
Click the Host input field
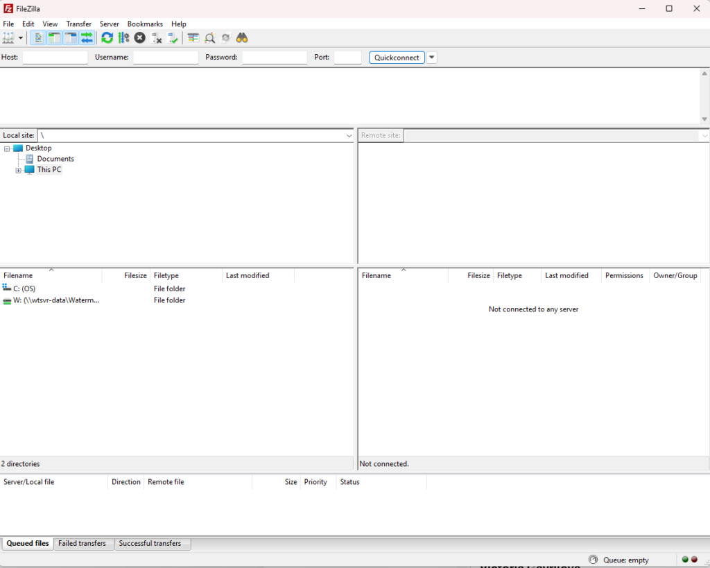(55, 58)
